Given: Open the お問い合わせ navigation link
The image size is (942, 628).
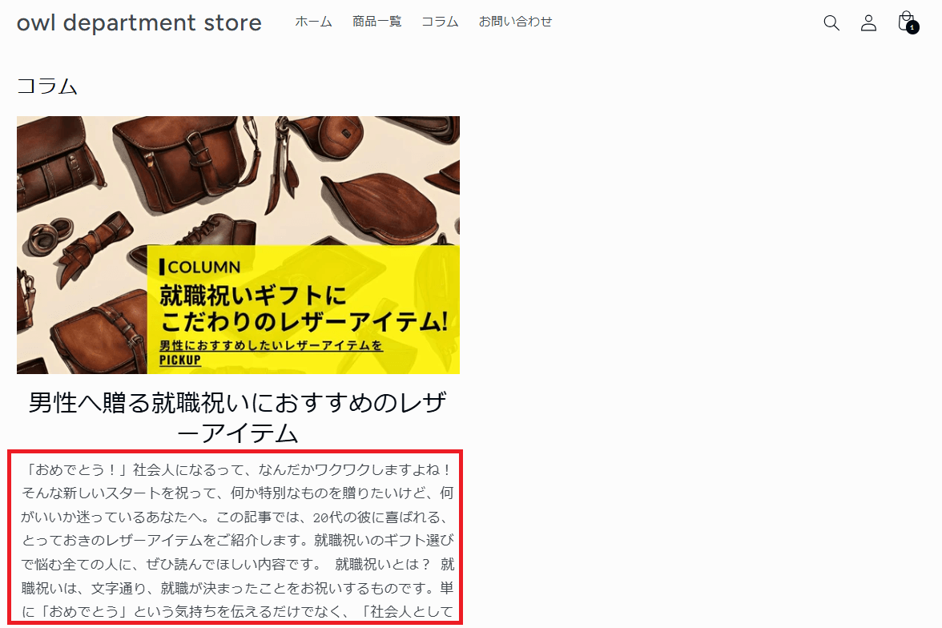Looking at the screenshot, I should click(515, 22).
